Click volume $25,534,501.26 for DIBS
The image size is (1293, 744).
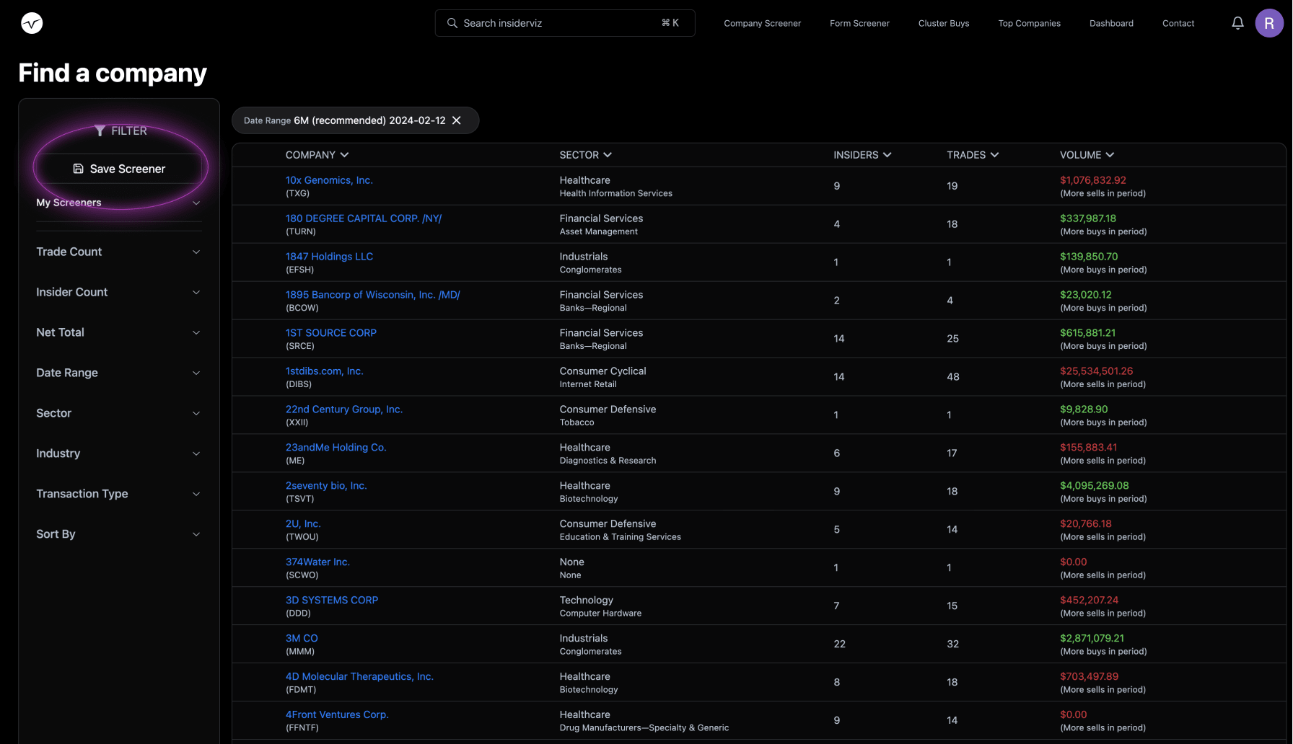click(x=1096, y=371)
